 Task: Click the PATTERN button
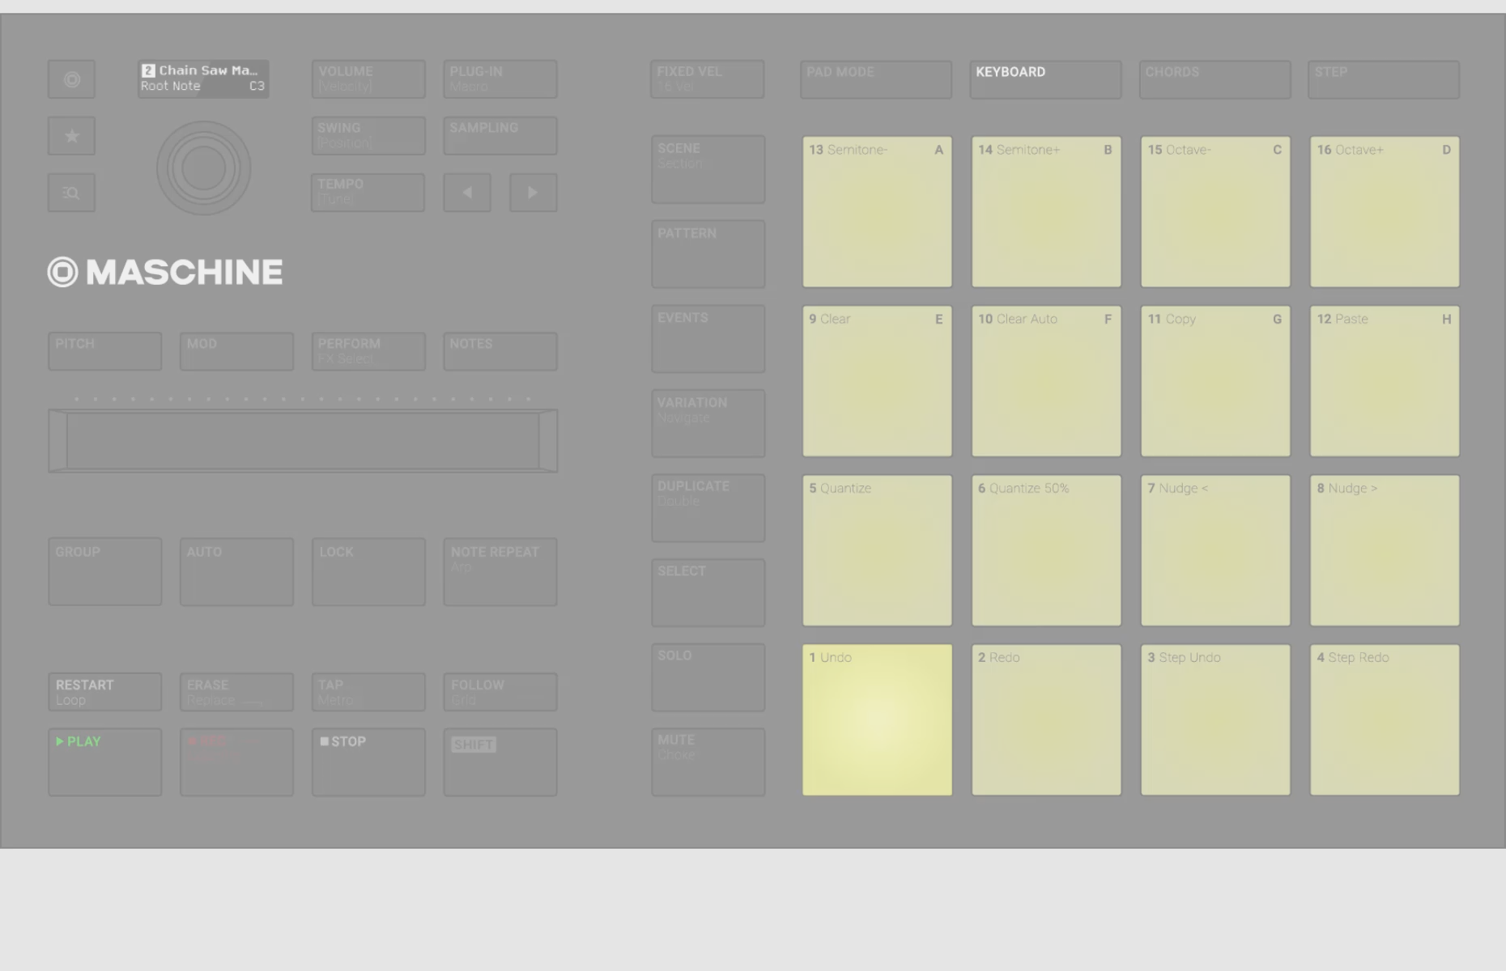[708, 254]
